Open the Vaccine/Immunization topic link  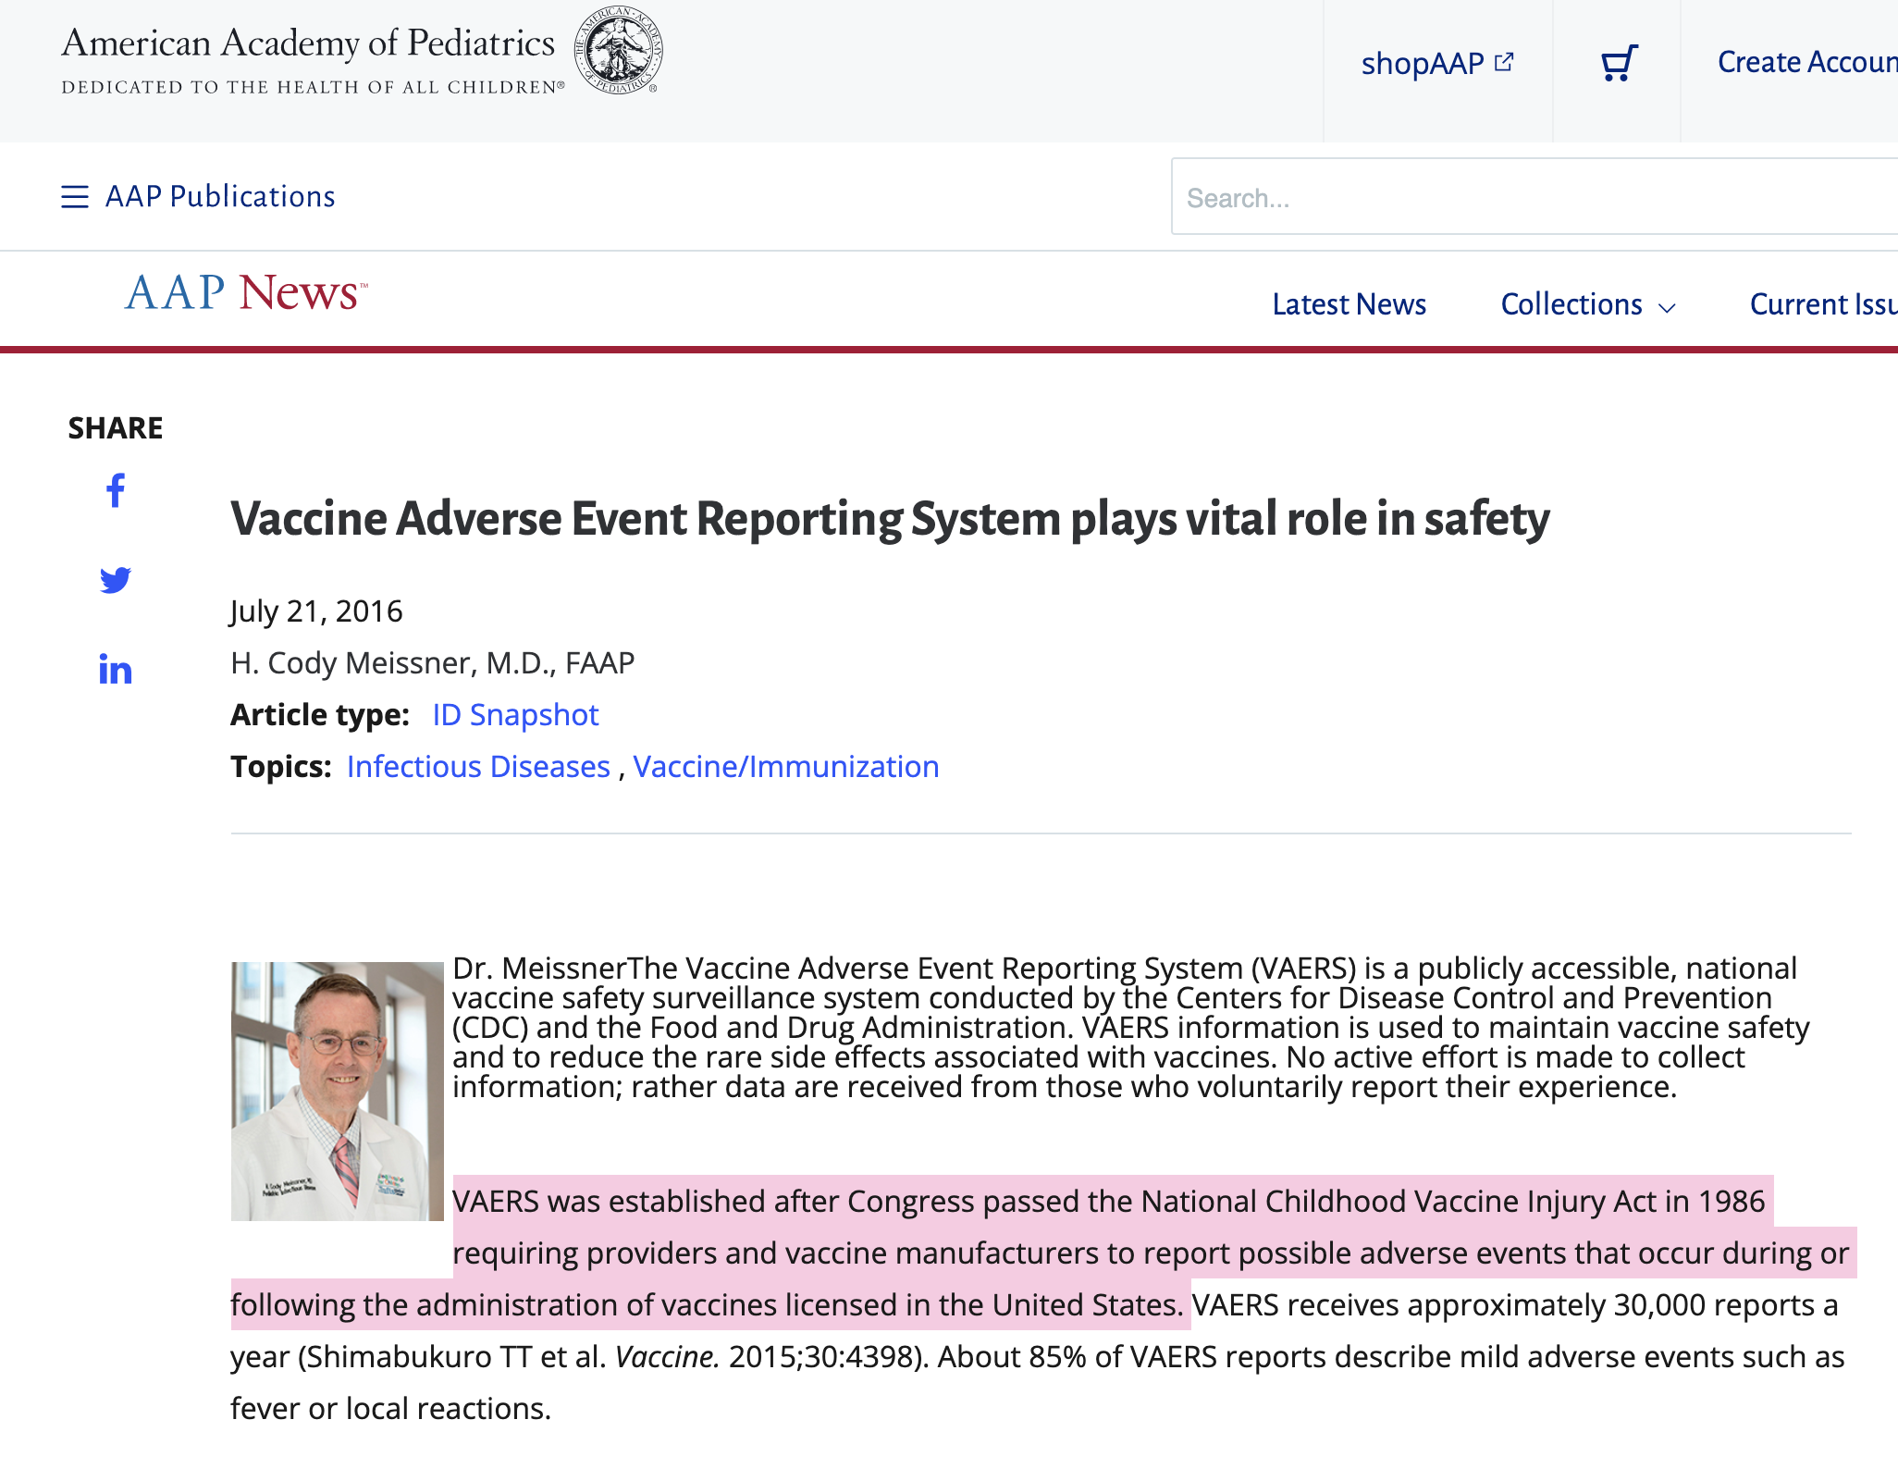[786, 767]
